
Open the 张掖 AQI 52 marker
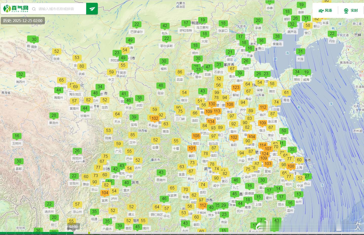click(57, 52)
